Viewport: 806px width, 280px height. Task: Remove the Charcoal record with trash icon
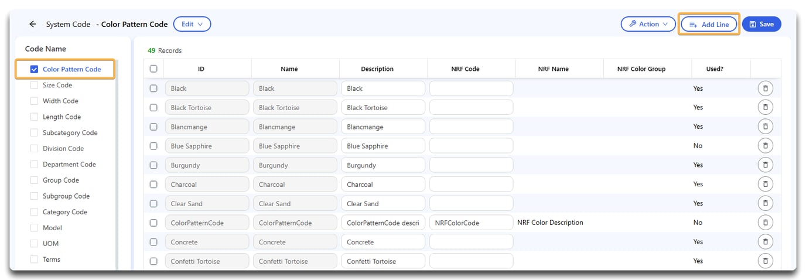(765, 185)
